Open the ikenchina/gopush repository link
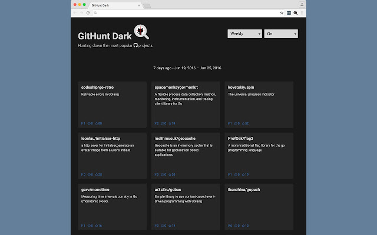The image size is (377, 235). coord(244,189)
